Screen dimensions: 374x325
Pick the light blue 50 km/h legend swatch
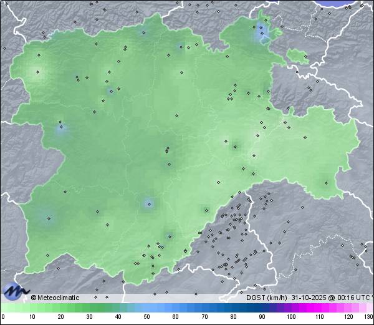tap(146, 308)
